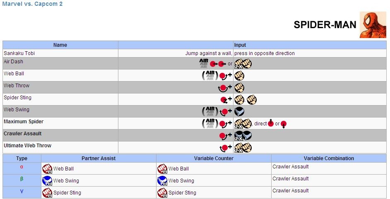Click the motion icon in Crawler Assault row

pos(223,136)
